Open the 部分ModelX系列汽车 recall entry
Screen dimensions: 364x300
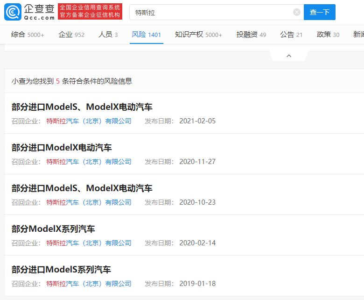(x=53, y=229)
